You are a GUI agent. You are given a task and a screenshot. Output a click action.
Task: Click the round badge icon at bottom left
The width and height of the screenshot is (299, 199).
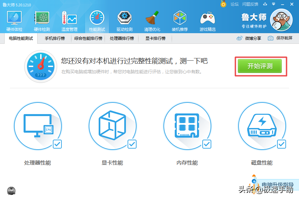coord(11,191)
